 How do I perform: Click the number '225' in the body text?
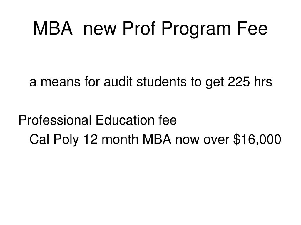pos(239,82)
